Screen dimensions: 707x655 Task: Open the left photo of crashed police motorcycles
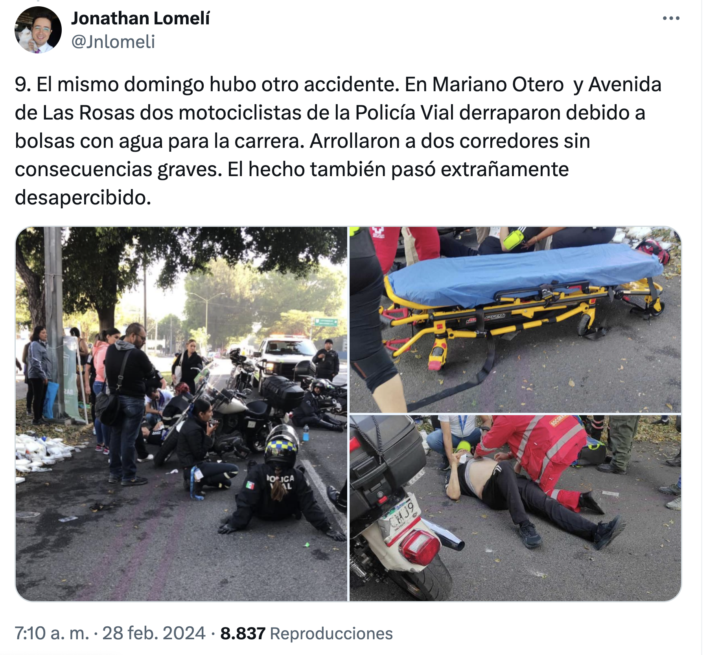[181, 414]
